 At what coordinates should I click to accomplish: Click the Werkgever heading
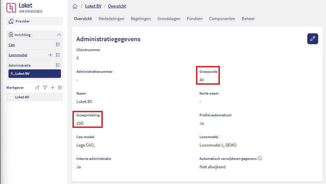click(x=15, y=88)
